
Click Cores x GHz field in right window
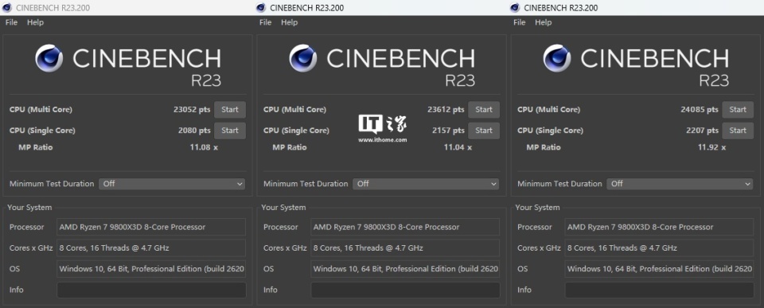[659, 248]
